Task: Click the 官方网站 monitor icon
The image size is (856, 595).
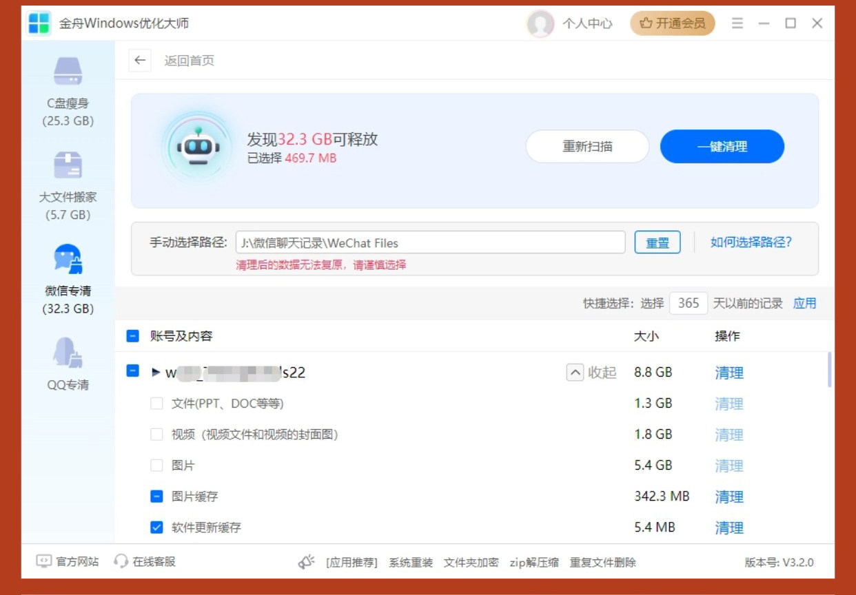Action: tap(43, 562)
